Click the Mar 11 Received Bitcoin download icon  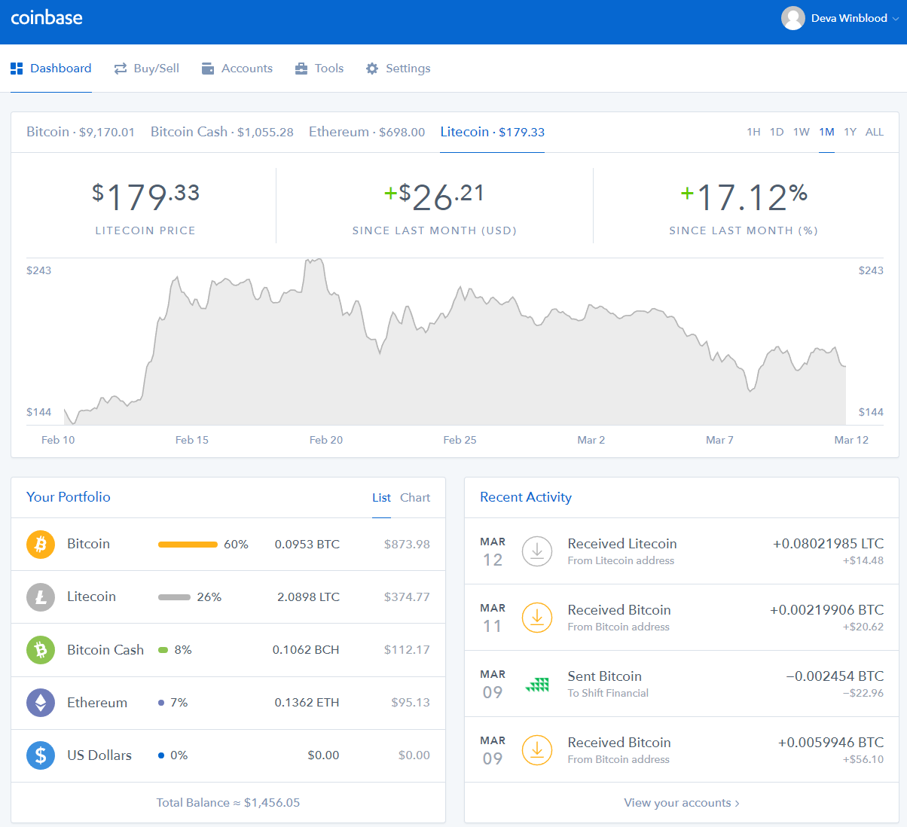point(537,618)
